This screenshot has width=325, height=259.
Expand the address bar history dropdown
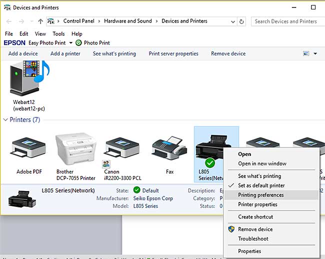[x=233, y=22]
